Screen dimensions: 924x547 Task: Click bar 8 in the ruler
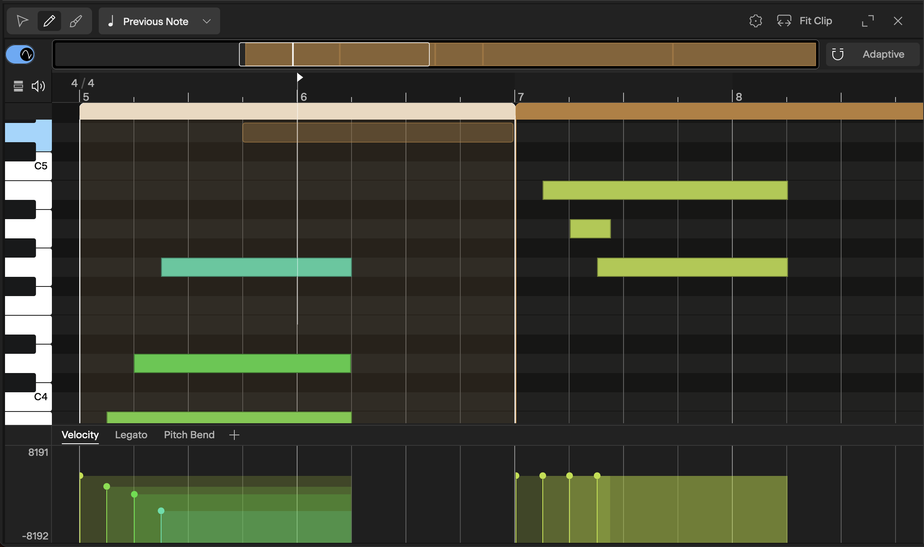coord(739,97)
